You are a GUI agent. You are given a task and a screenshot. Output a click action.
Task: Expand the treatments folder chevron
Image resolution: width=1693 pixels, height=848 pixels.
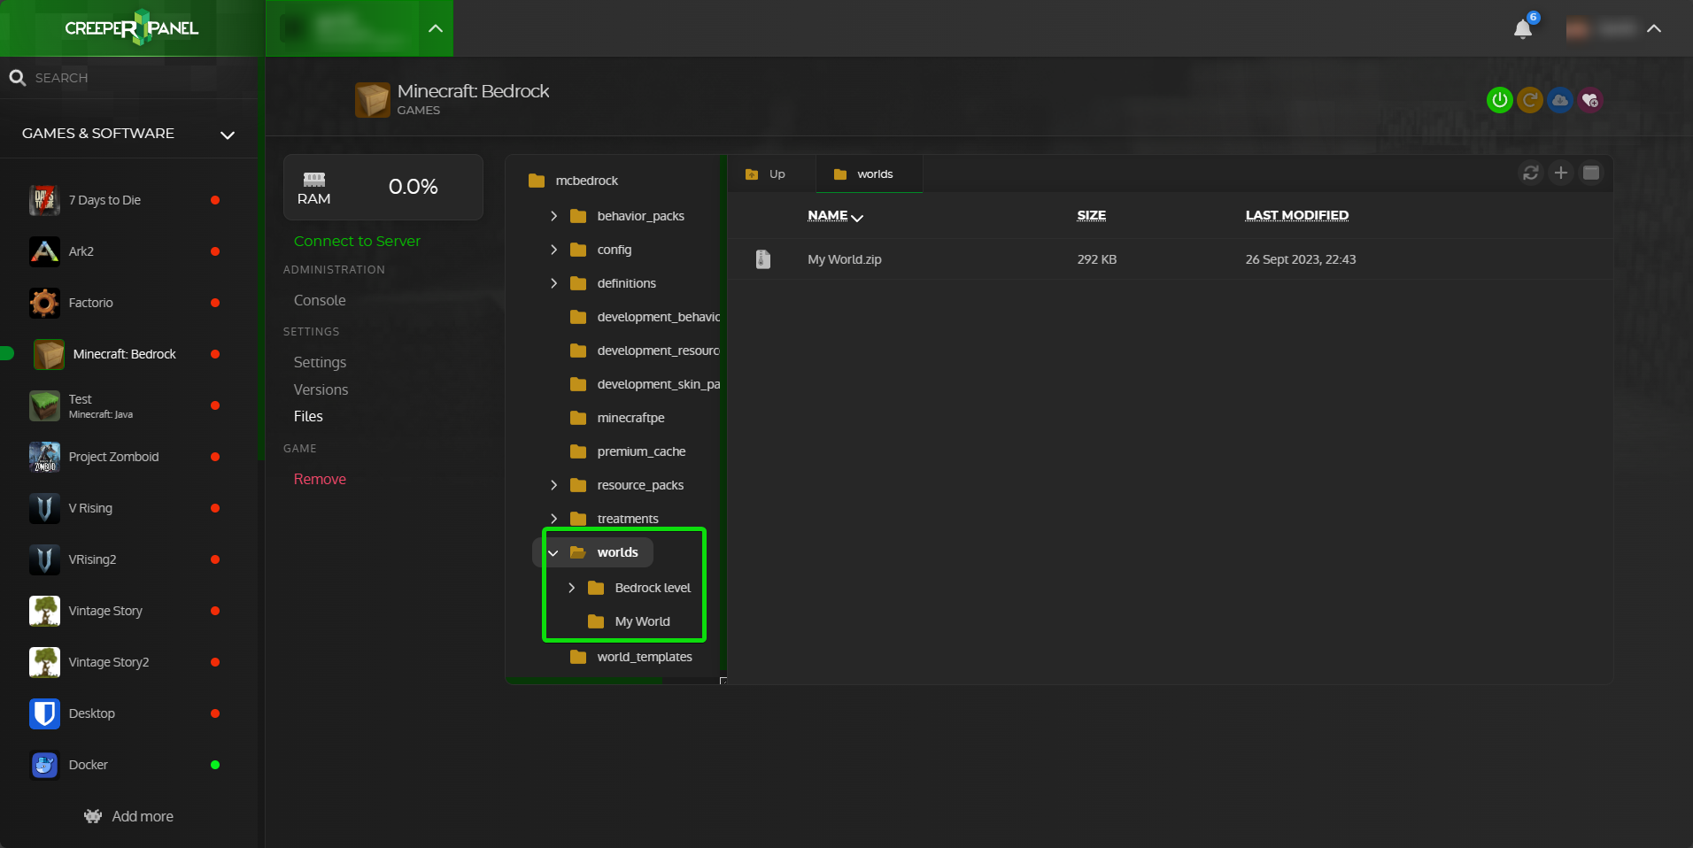click(554, 519)
